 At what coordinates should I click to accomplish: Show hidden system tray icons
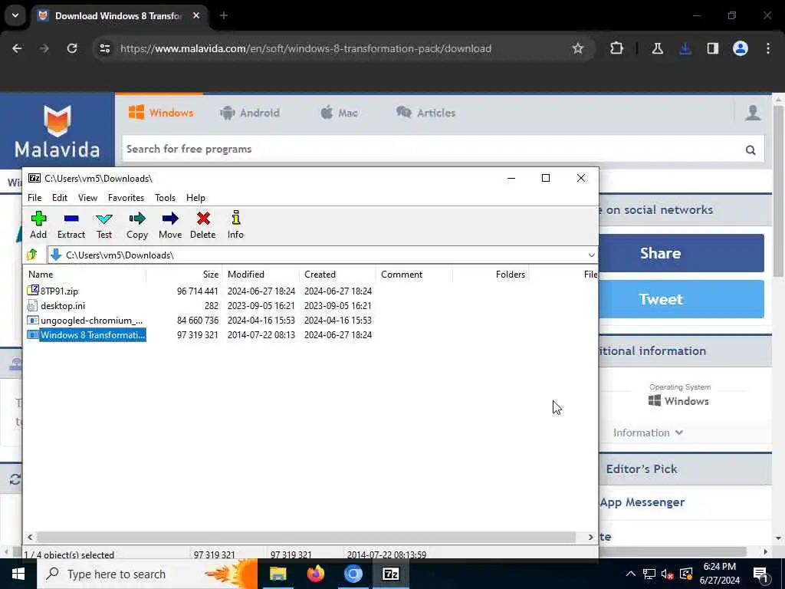[x=631, y=574]
